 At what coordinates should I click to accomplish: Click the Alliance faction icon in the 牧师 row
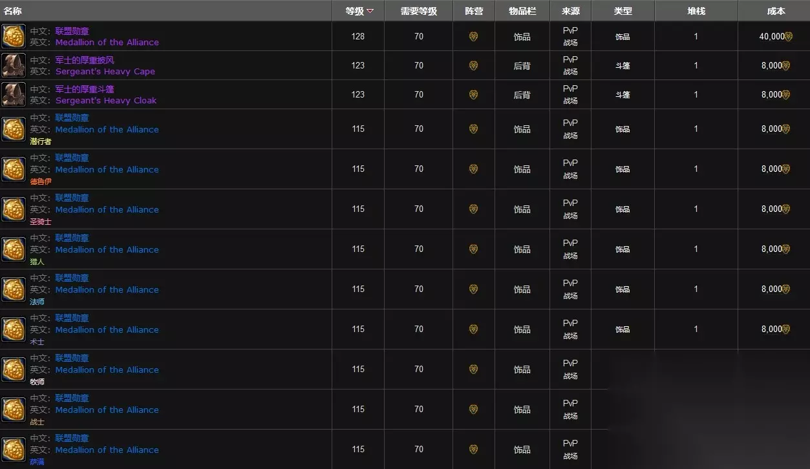[x=473, y=370]
